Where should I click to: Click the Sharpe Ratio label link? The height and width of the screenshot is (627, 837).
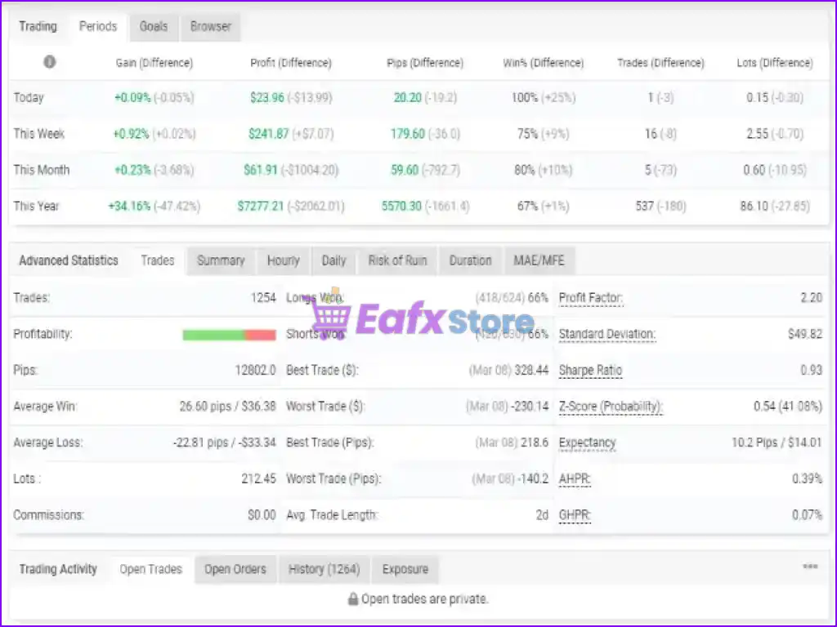pyautogui.click(x=590, y=371)
